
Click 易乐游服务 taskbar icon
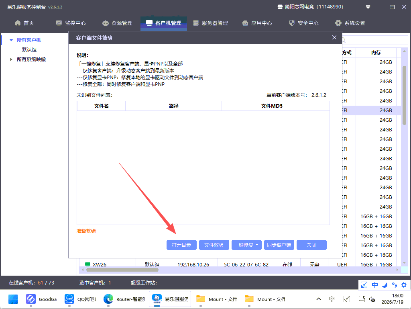click(170, 299)
